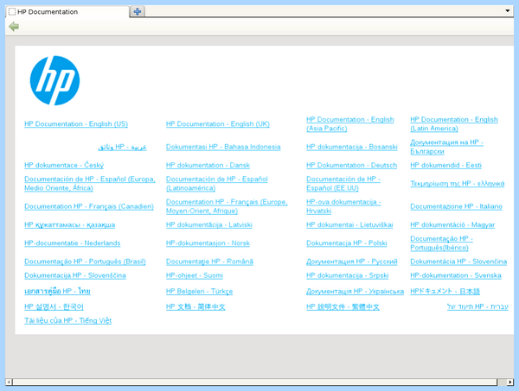Image resolution: width=519 pixels, height=391 pixels.
Task: Open HP-dokumentation - Svenska link
Action: coord(456,275)
